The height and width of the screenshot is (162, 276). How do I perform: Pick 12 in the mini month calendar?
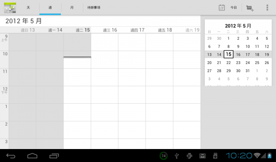point(267,47)
